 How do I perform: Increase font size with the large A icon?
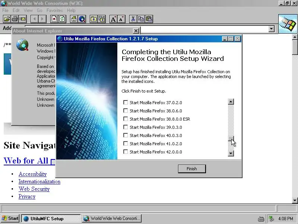(114, 19)
